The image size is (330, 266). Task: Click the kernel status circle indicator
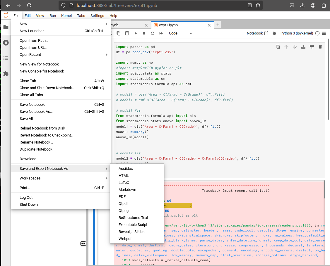(317, 33)
